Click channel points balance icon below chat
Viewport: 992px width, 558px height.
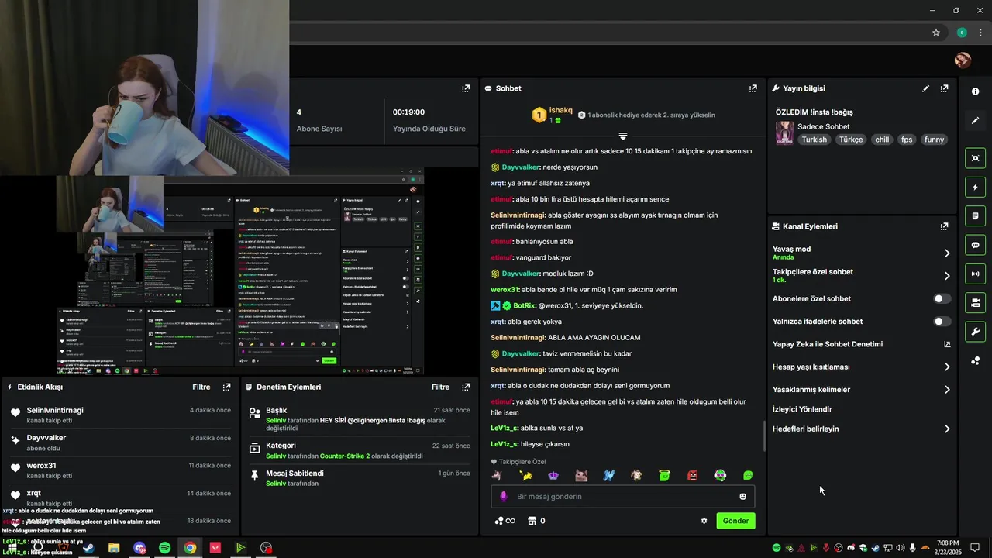[505, 521]
